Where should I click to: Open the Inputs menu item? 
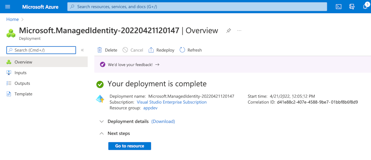44,73
